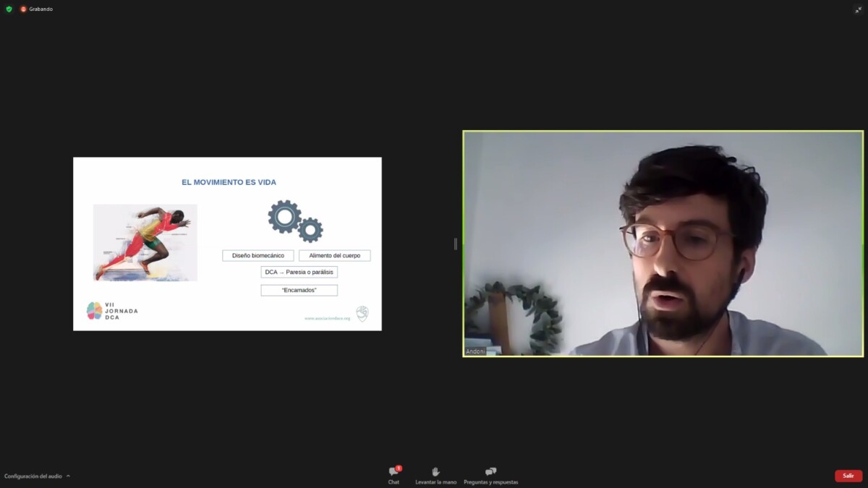Image resolution: width=868 pixels, height=488 pixels.
Task: Leave the webinar with Salir button
Action: tap(848, 476)
